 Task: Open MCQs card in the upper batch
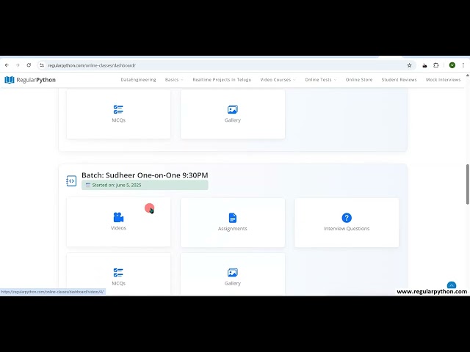pyautogui.click(x=119, y=114)
